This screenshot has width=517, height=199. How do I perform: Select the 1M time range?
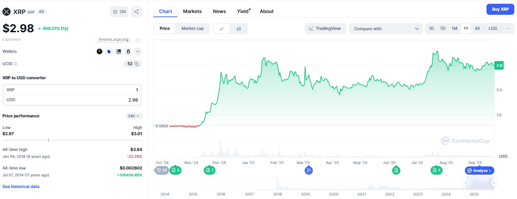(455, 28)
